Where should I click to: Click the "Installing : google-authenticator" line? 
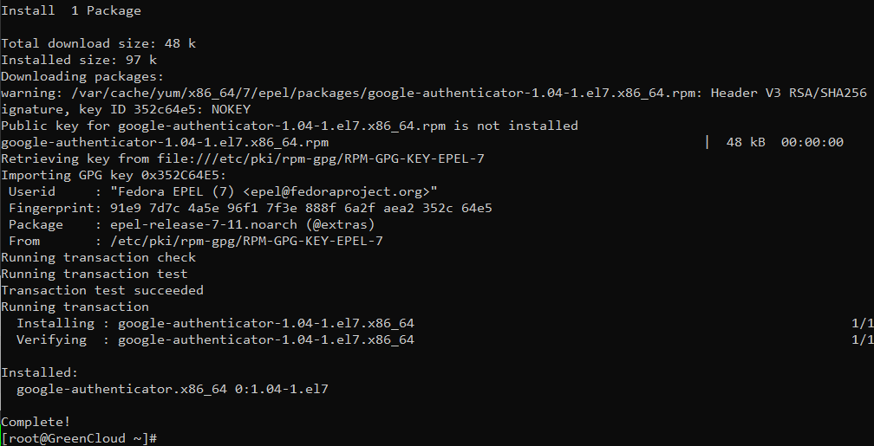pyautogui.click(x=215, y=323)
